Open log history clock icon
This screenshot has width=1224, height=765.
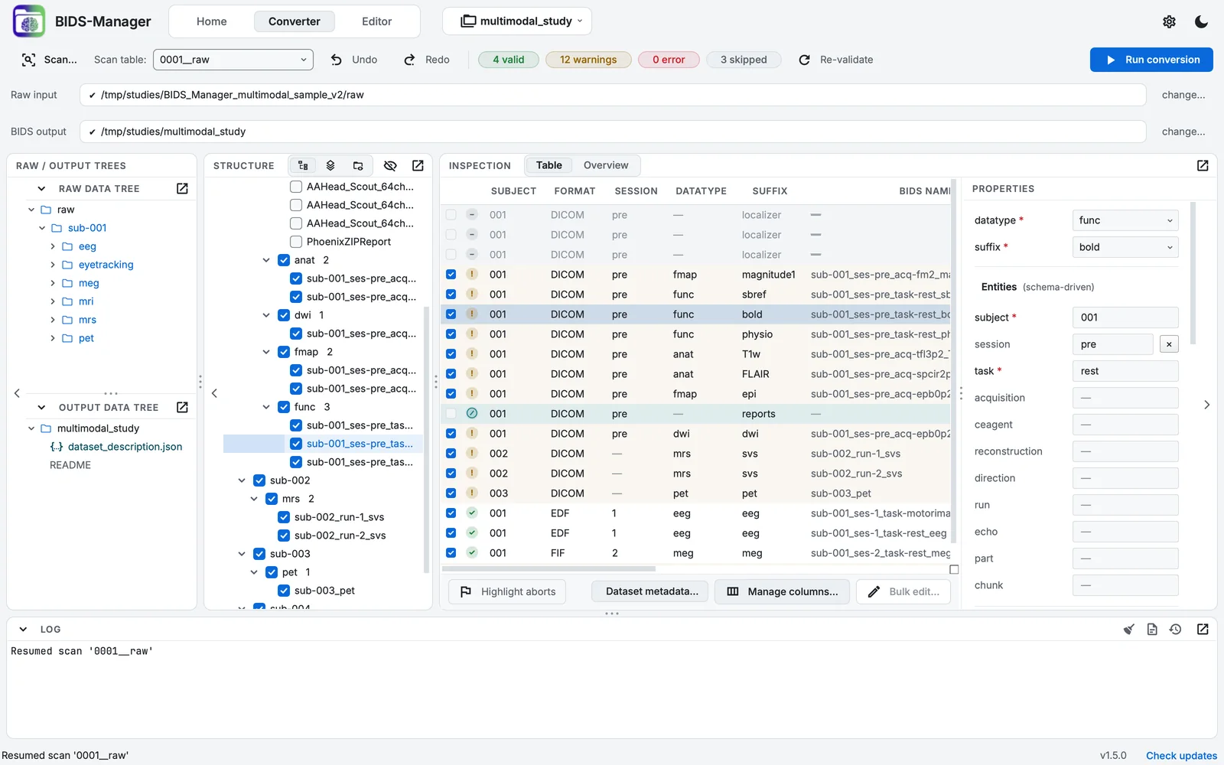click(x=1176, y=629)
